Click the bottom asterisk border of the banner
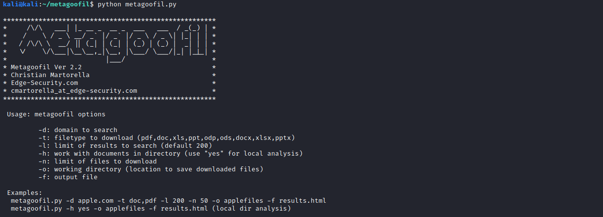The image size is (603, 217). [x=109, y=99]
